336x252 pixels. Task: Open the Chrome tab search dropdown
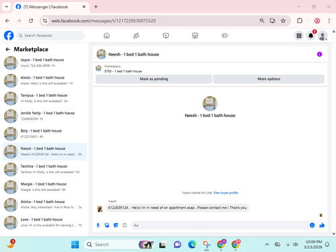(7, 7)
